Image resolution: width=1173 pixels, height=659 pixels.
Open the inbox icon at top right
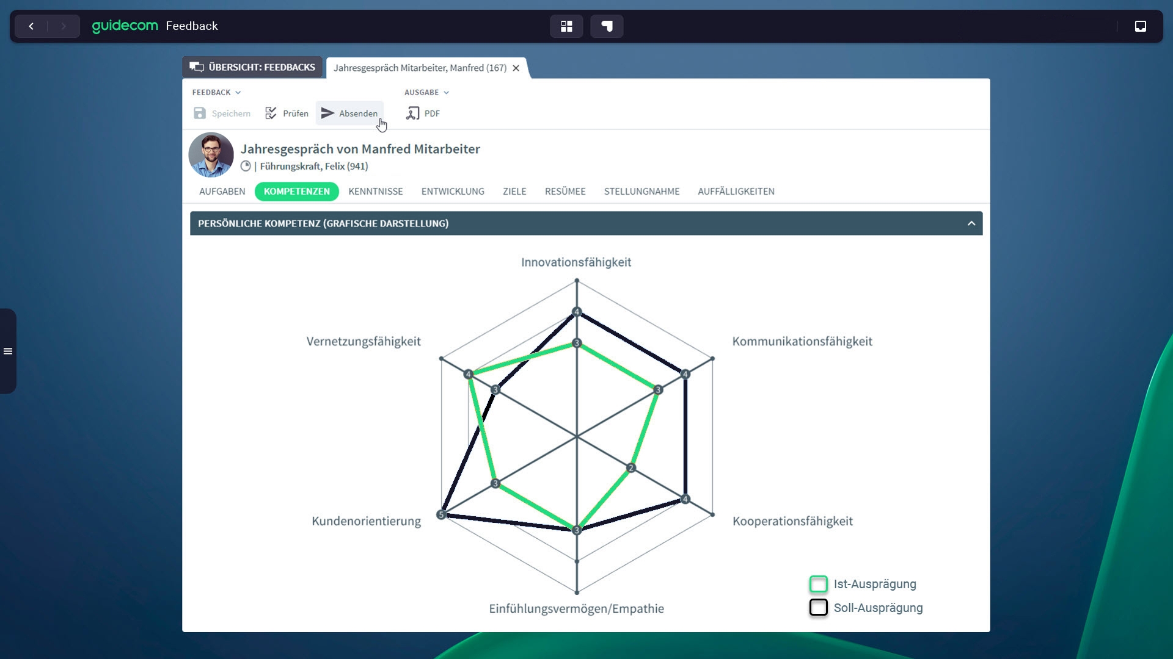(x=1140, y=26)
